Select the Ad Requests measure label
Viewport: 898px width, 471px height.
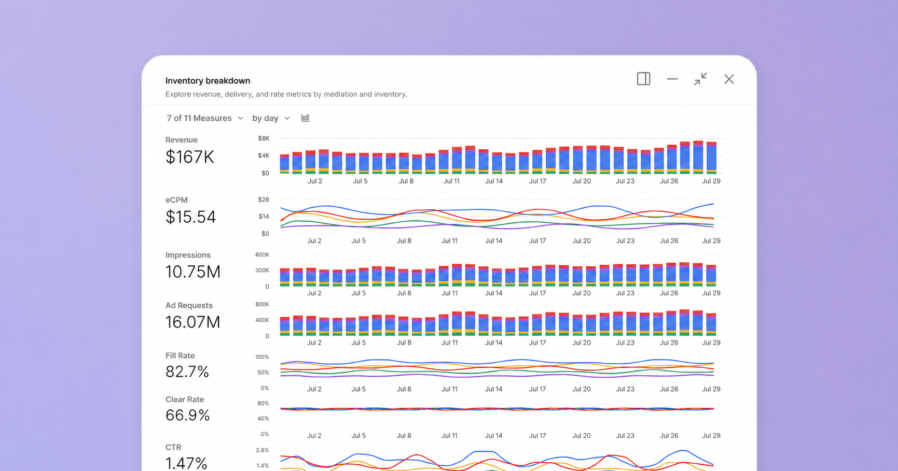point(189,305)
